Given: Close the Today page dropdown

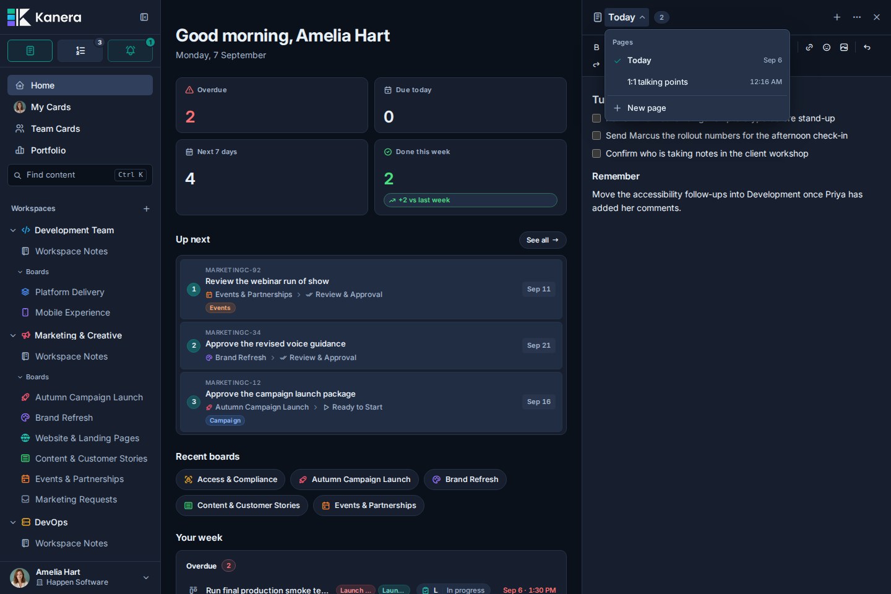Looking at the screenshot, I should coord(627,17).
